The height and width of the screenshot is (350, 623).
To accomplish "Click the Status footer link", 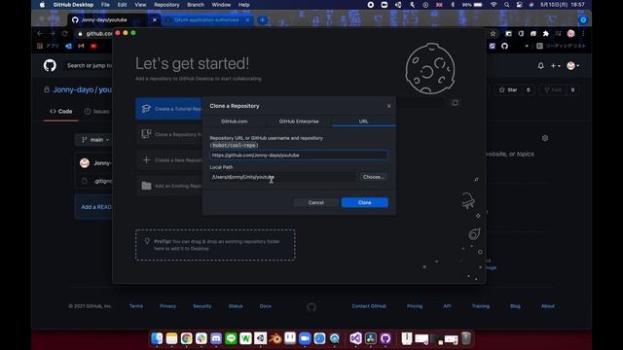I will 236,306.
